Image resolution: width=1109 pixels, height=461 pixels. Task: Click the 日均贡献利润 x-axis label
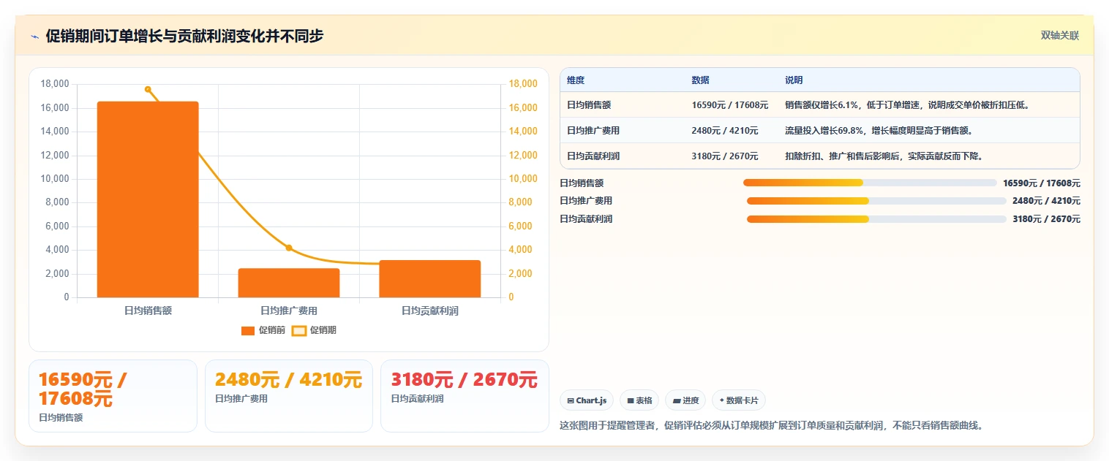429,310
